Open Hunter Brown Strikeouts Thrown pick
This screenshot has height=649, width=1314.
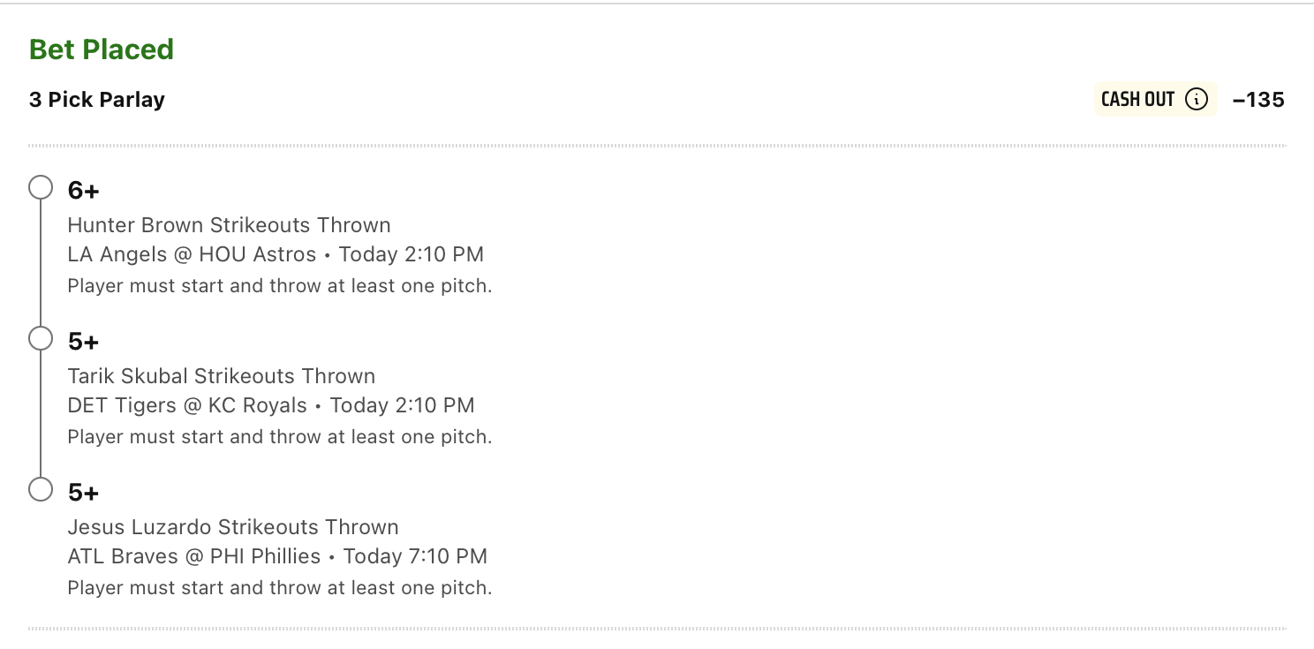click(x=229, y=225)
